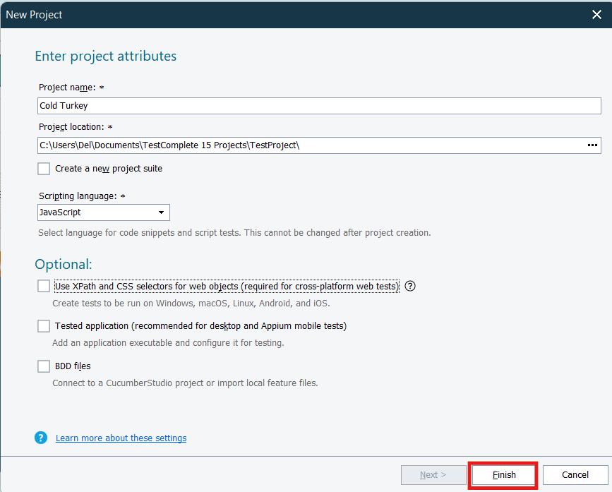Enable the "Tested application" option
The image size is (612, 492).
point(43,327)
